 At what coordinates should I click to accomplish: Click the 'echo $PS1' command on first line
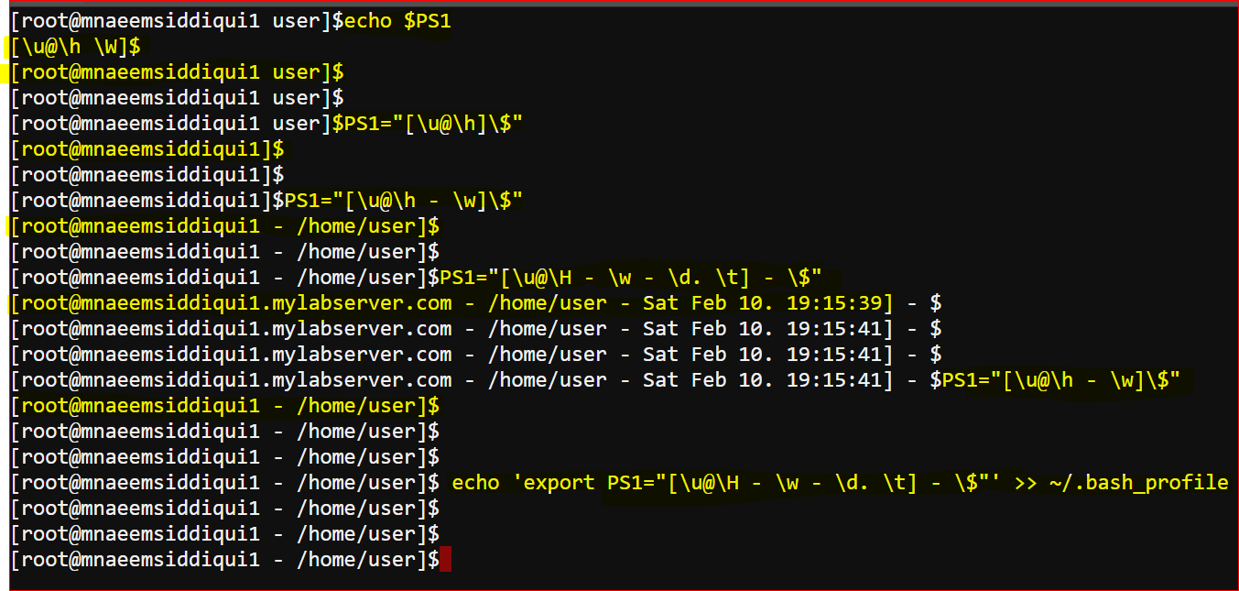(397, 20)
